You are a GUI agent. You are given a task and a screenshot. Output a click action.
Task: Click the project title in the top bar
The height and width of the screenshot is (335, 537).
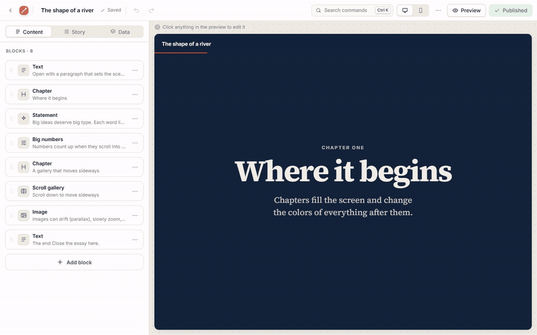tap(67, 10)
